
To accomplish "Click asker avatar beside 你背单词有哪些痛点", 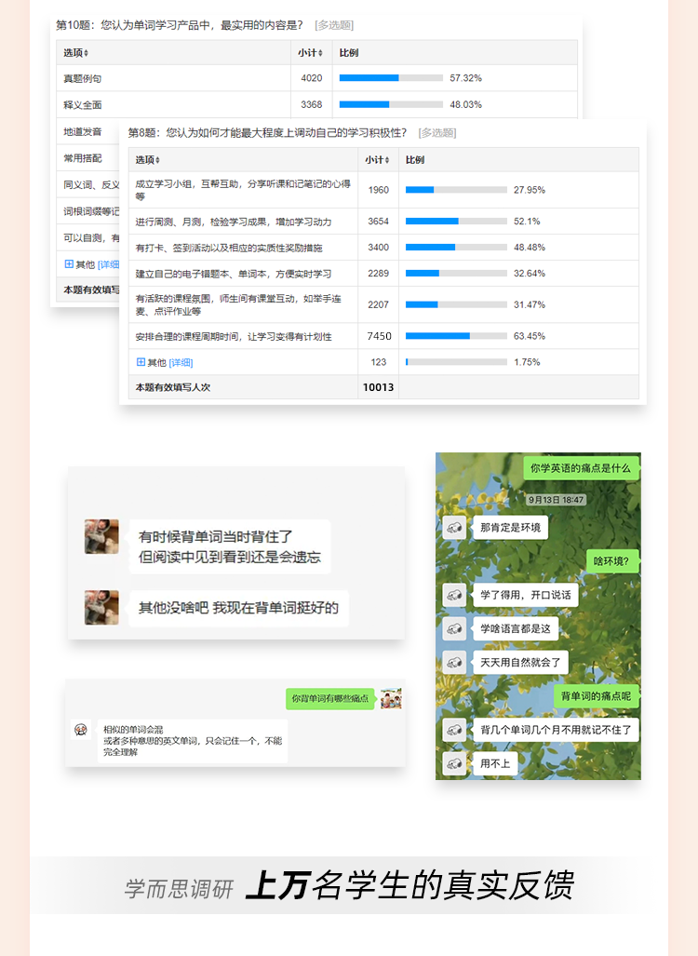I will [392, 699].
